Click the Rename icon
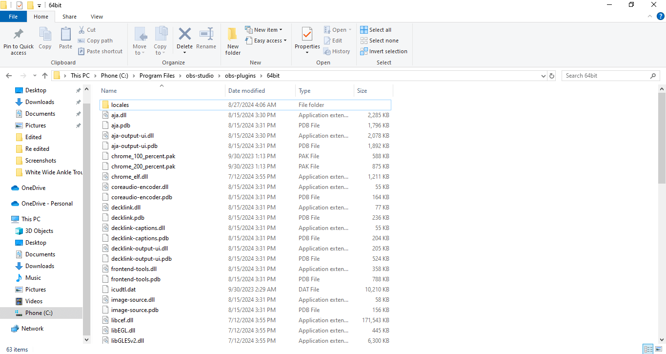 pos(206,34)
